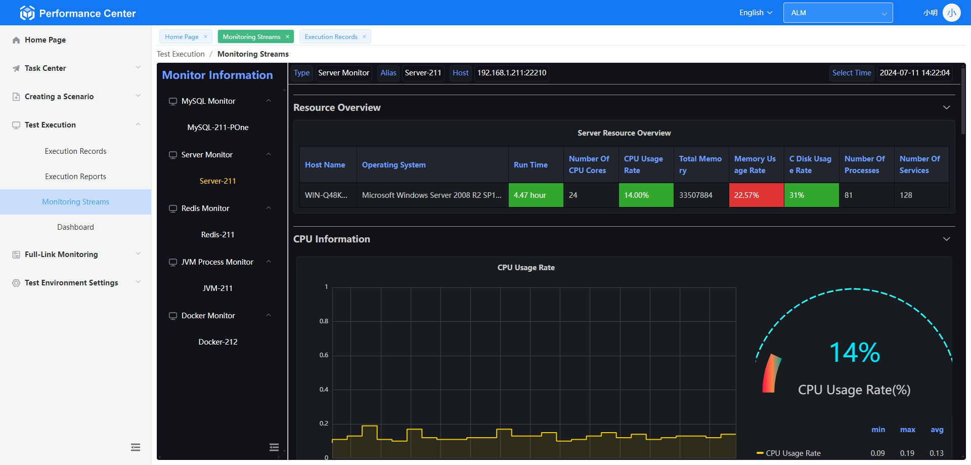Click the MySQL Monitor screen icon

point(173,101)
